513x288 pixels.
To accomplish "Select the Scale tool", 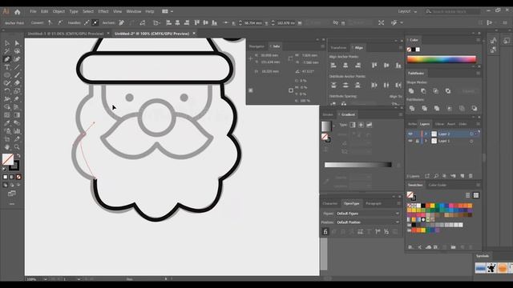I will [x=17, y=91].
